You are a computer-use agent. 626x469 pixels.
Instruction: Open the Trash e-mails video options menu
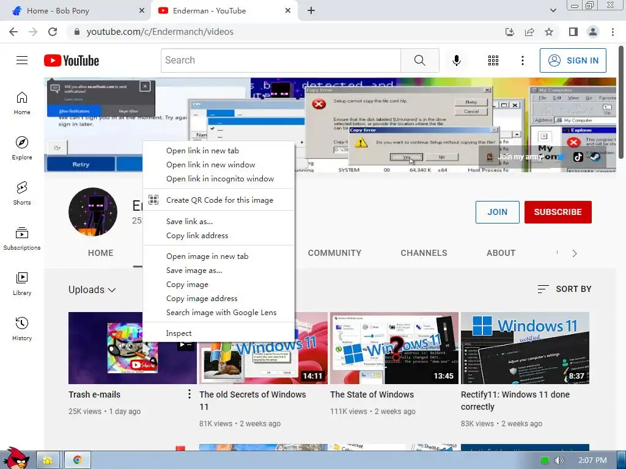[x=190, y=394]
